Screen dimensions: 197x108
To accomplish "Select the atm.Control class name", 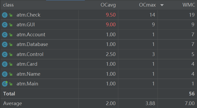I will coord(30,54).
